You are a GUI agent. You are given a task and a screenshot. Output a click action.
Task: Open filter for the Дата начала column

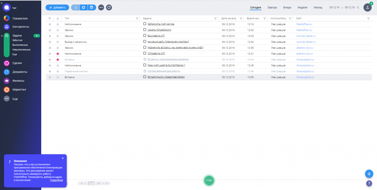241,18
